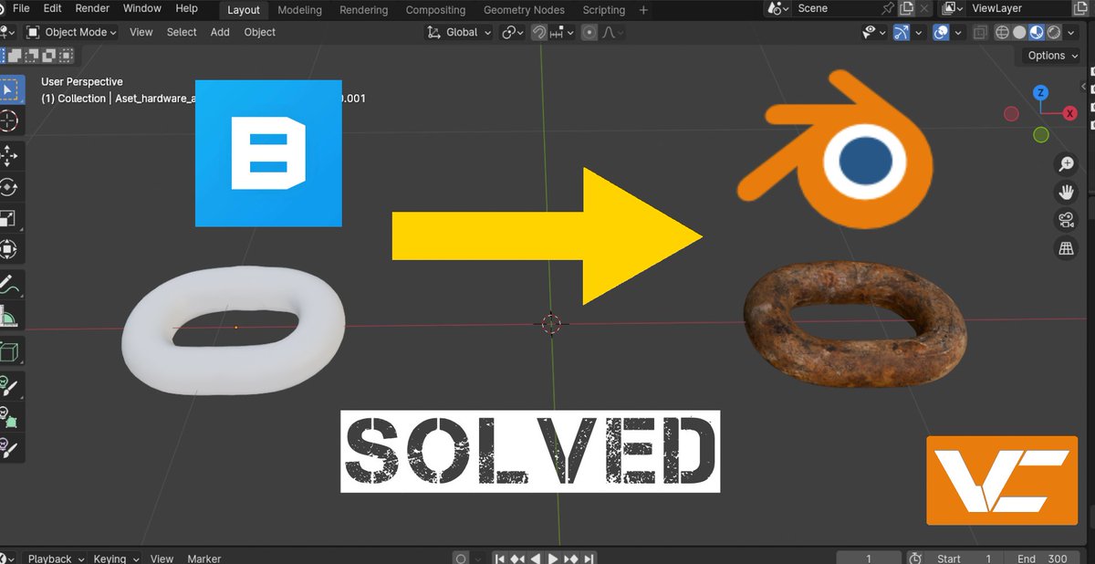Click the green Y axis gizmo circle

pos(1040,135)
